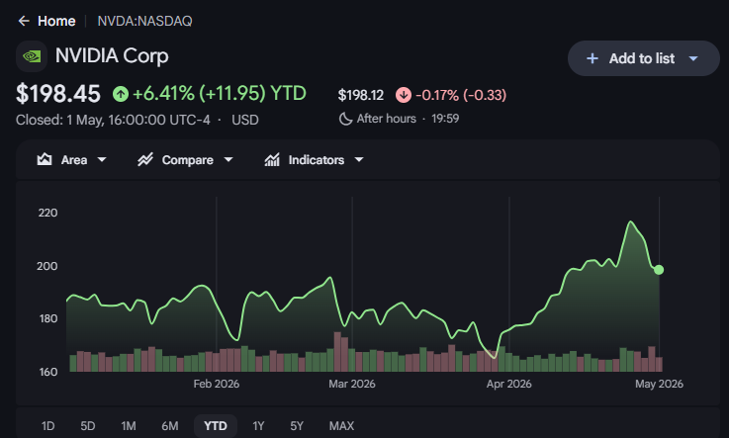Click the moon After hours icon
Image resolution: width=729 pixels, height=438 pixels.
(345, 119)
